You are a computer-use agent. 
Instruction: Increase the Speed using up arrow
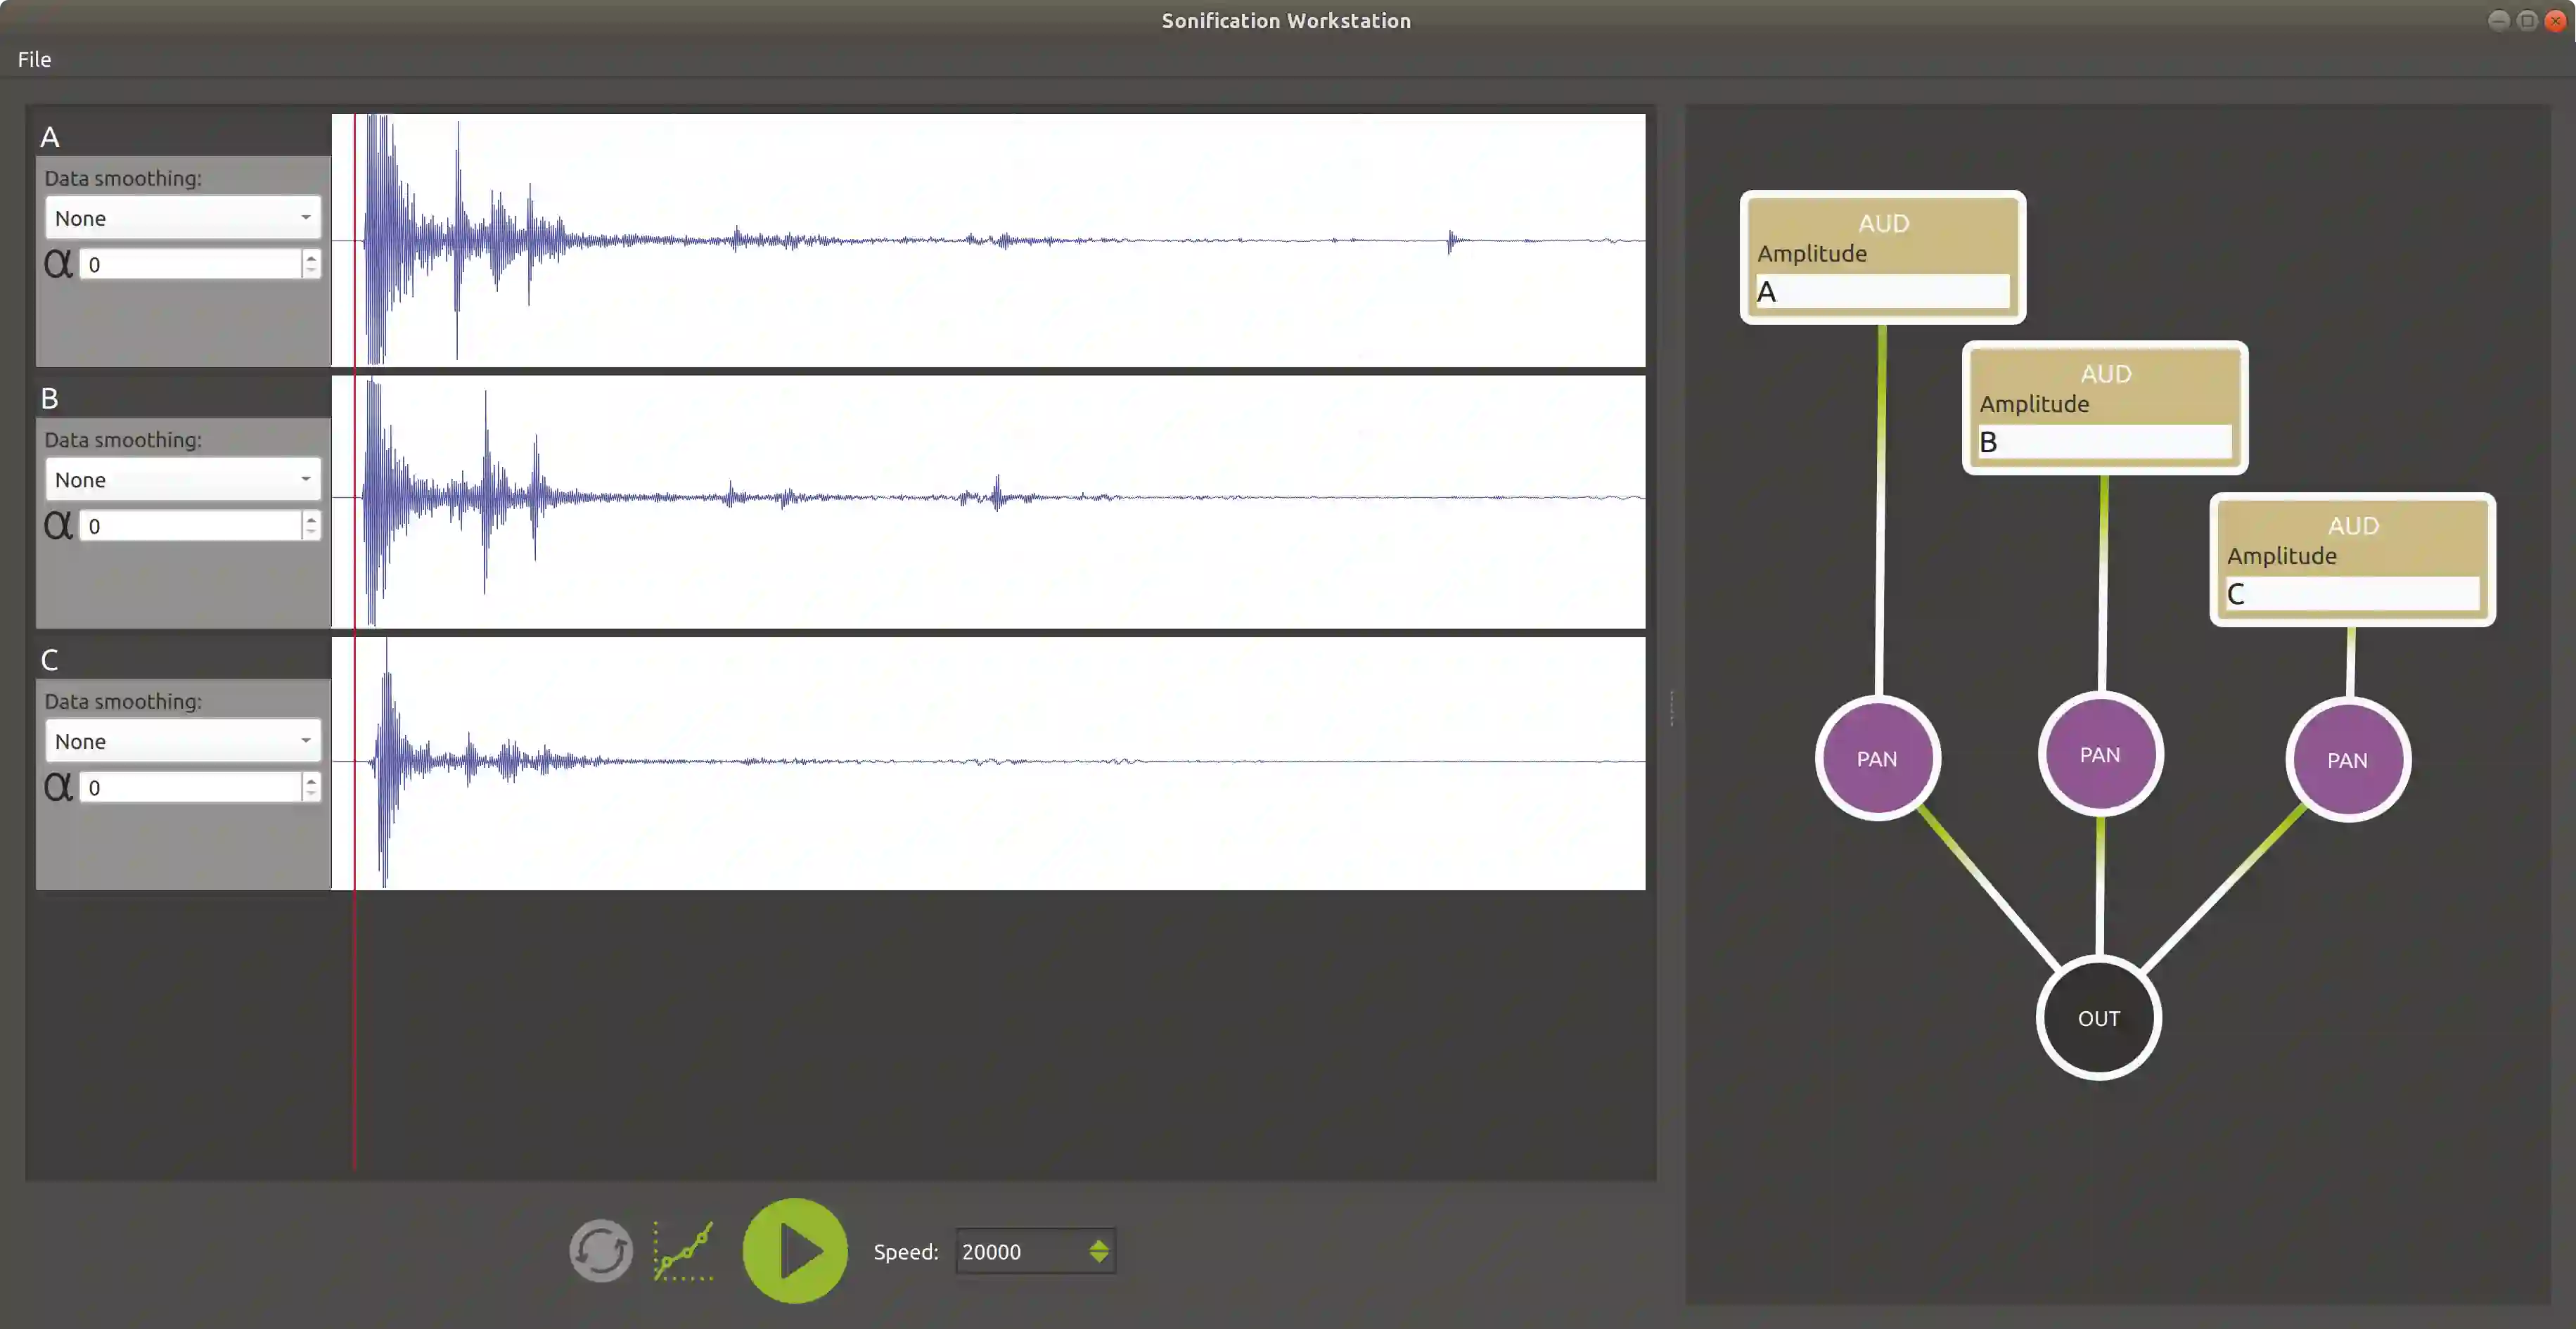(x=1099, y=1244)
